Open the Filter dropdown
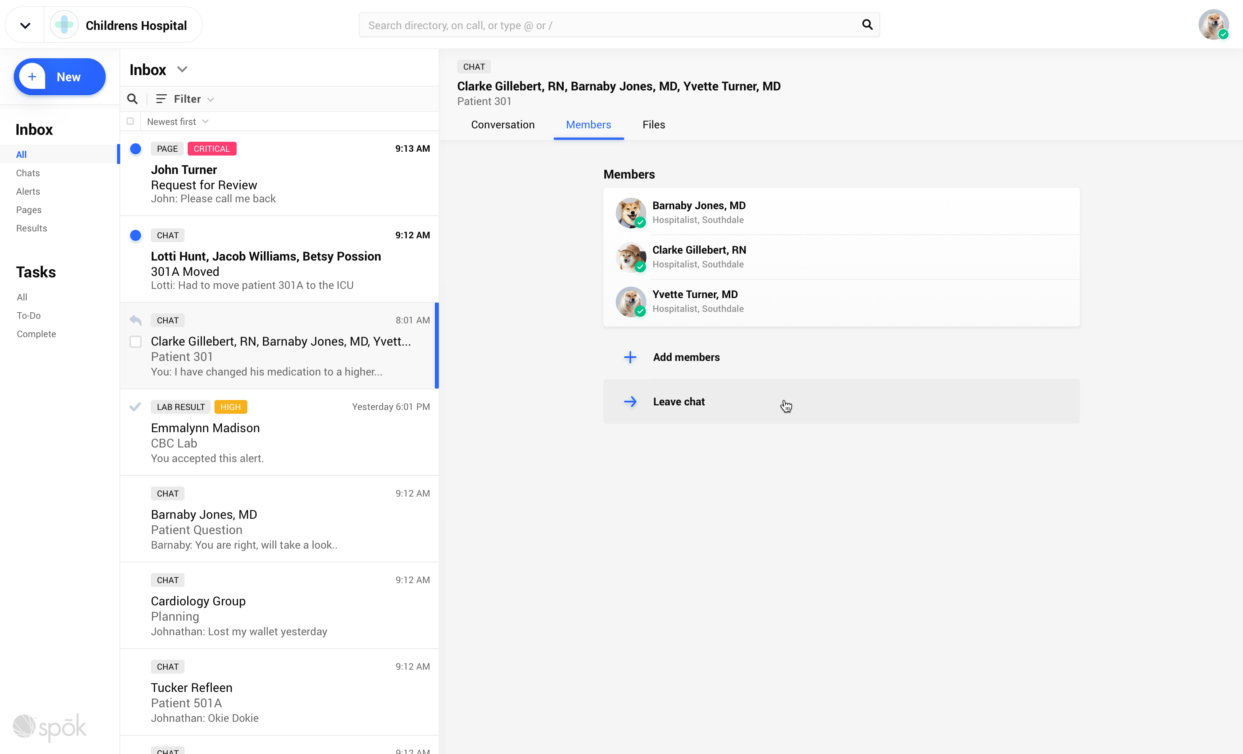 point(185,99)
